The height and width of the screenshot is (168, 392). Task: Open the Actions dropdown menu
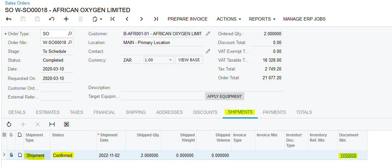tap(229, 19)
